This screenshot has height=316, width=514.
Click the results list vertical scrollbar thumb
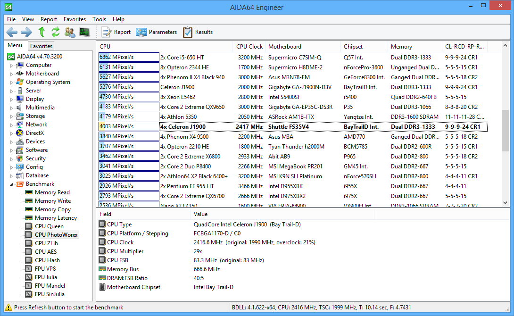pos(505,131)
